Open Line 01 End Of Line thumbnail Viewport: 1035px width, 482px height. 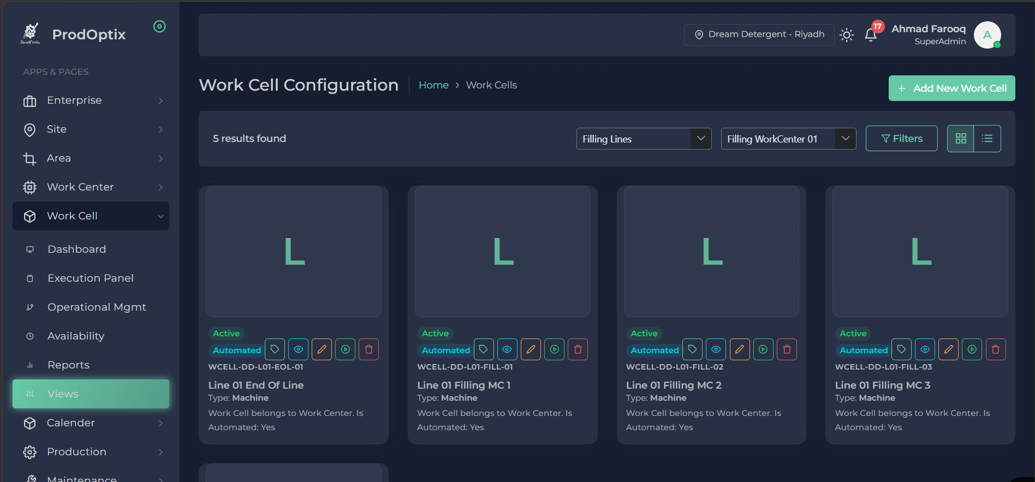(x=294, y=252)
